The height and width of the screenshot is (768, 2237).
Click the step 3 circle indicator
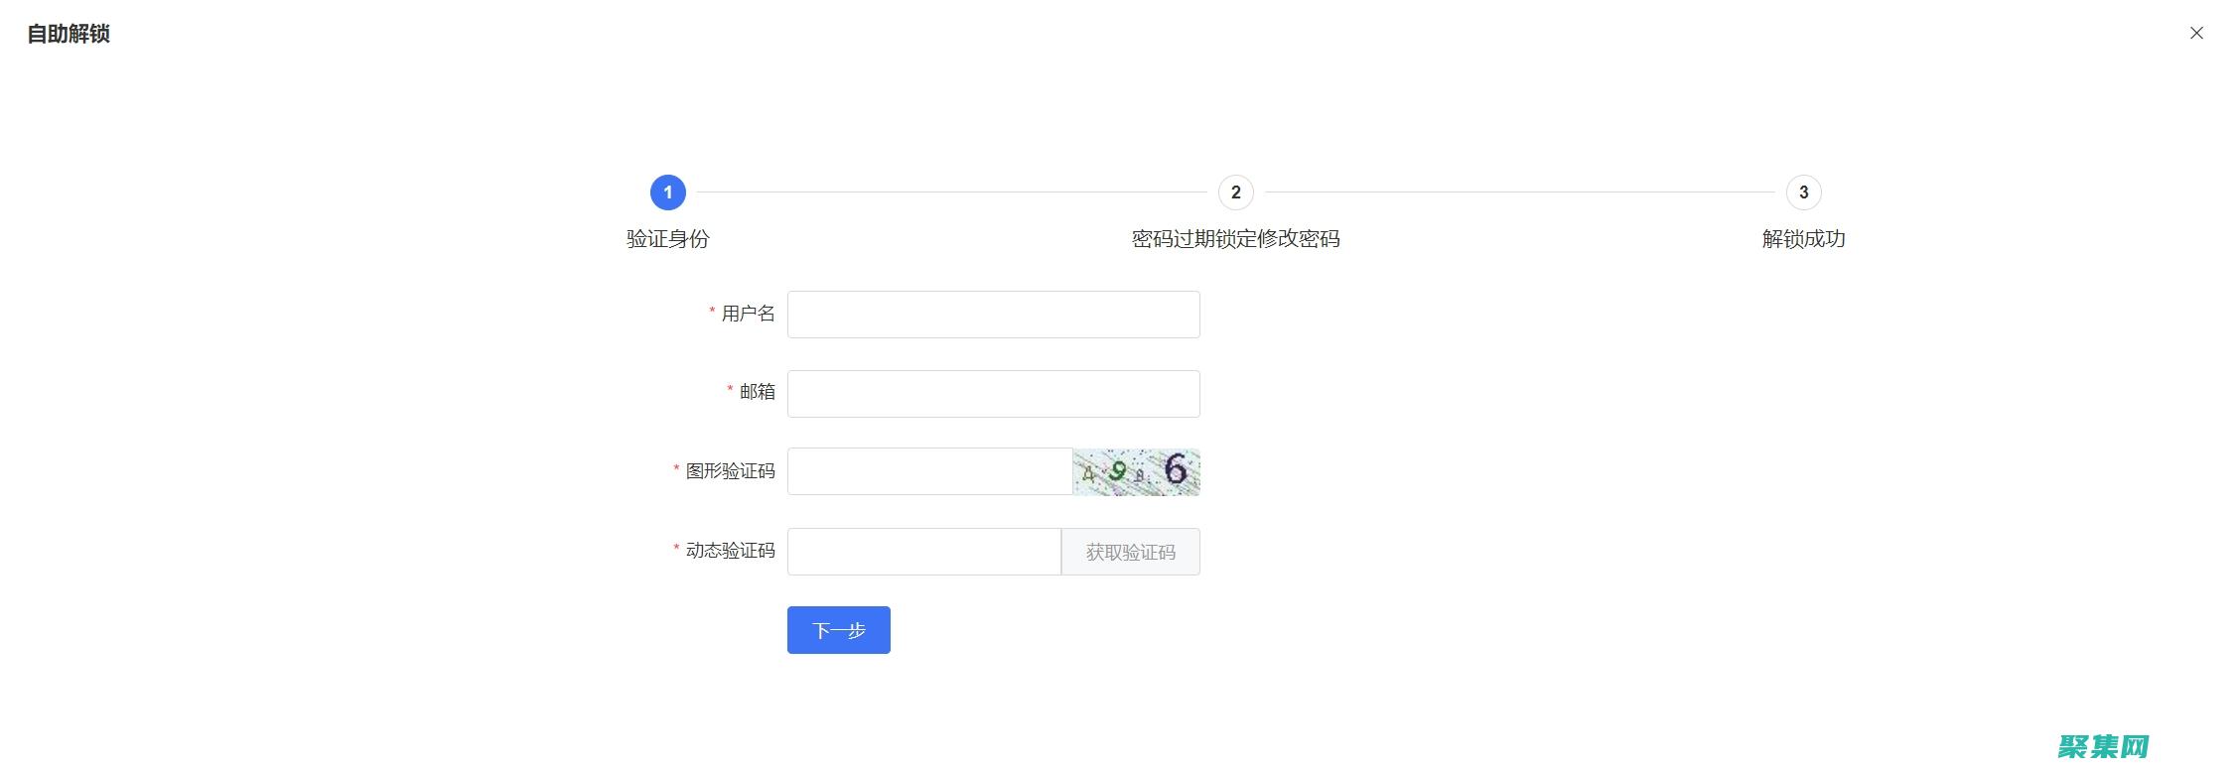1803,192
